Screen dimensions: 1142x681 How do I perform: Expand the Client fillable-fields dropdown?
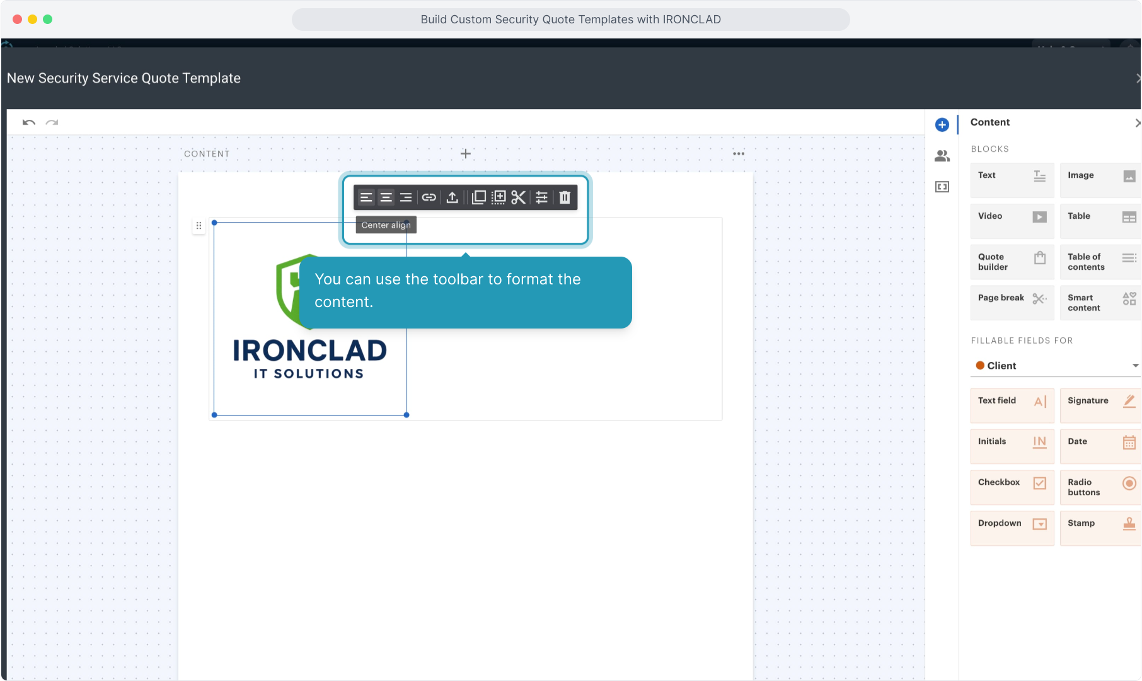[x=1056, y=366]
